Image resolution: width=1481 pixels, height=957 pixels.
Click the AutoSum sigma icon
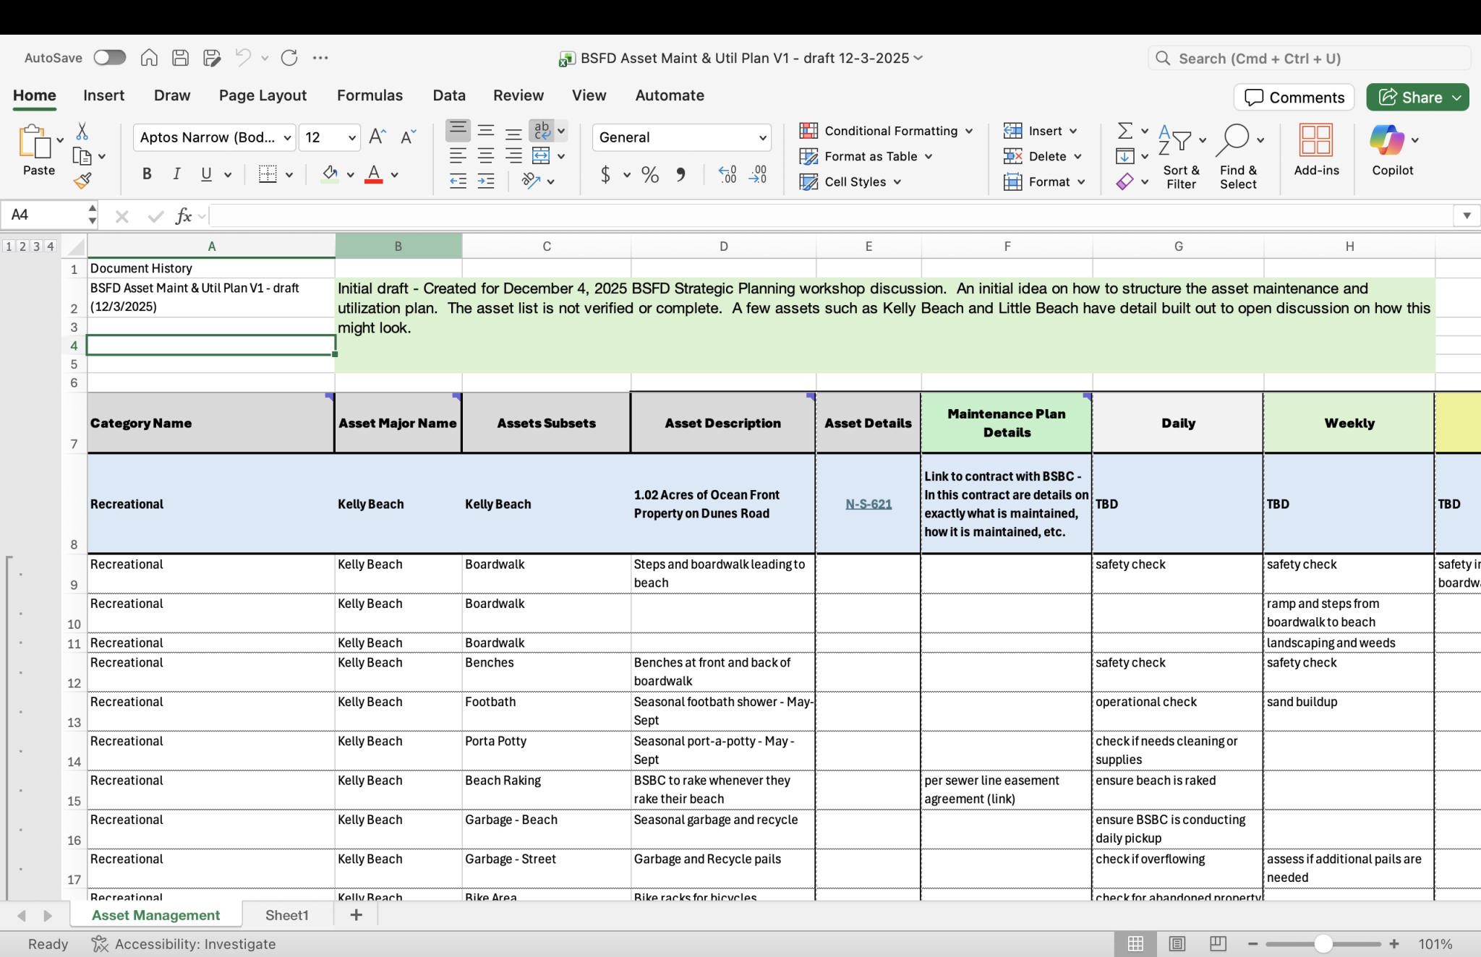coord(1125,131)
